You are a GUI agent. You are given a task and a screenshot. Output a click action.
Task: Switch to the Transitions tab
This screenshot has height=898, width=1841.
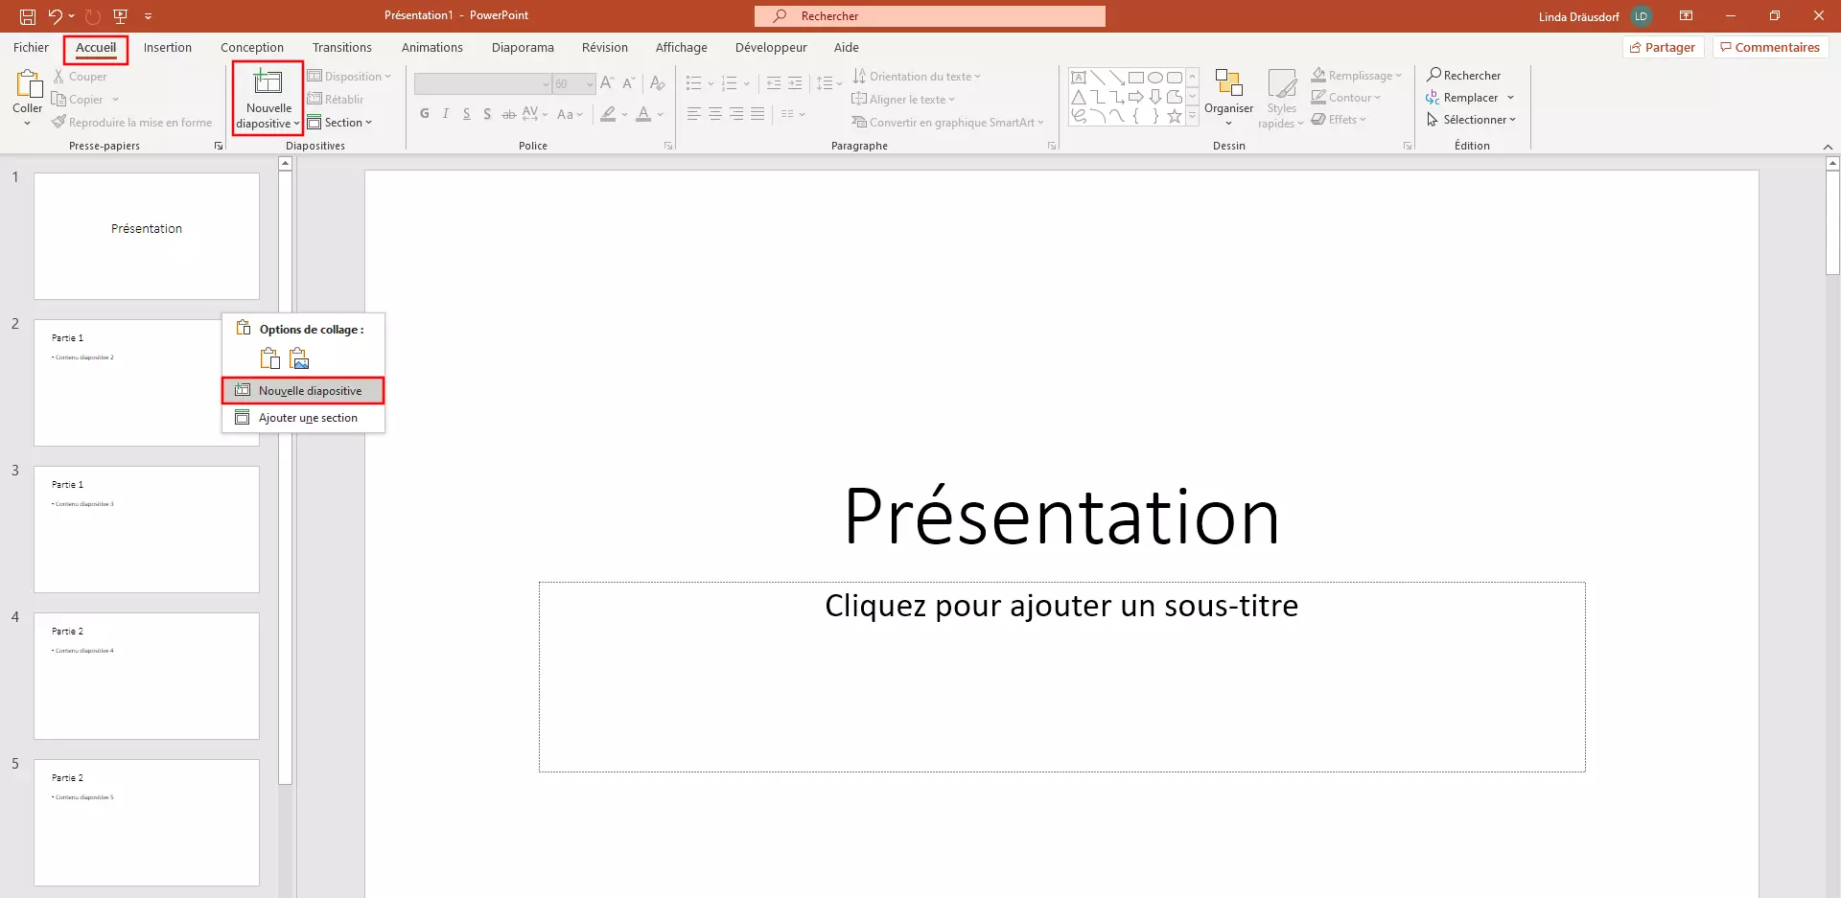tap(342, 47)
